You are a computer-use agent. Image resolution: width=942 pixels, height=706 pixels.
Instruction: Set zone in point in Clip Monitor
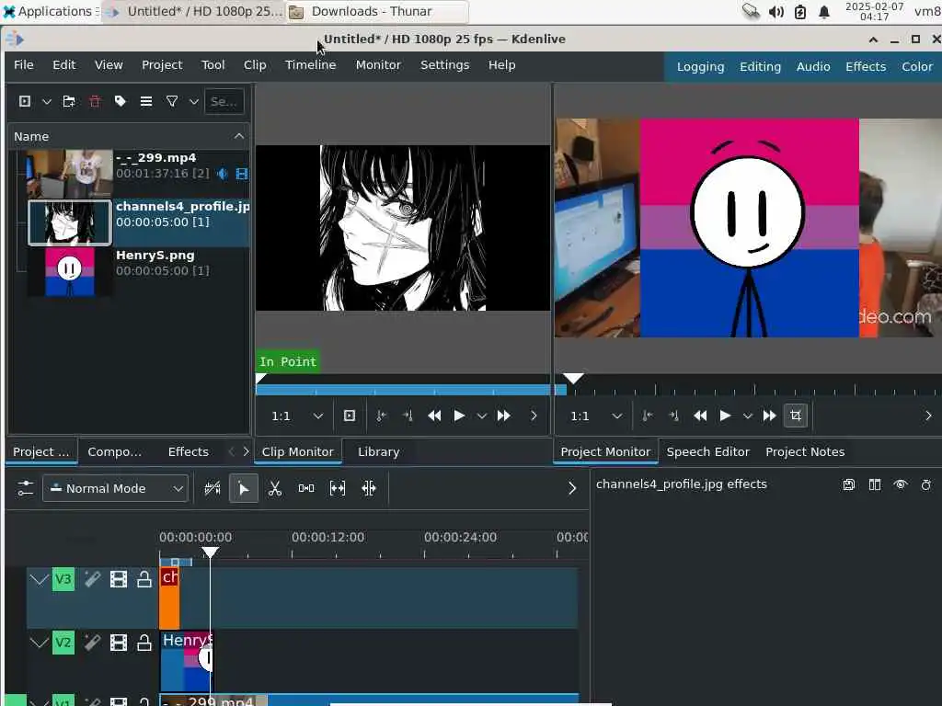coord(381,416)
